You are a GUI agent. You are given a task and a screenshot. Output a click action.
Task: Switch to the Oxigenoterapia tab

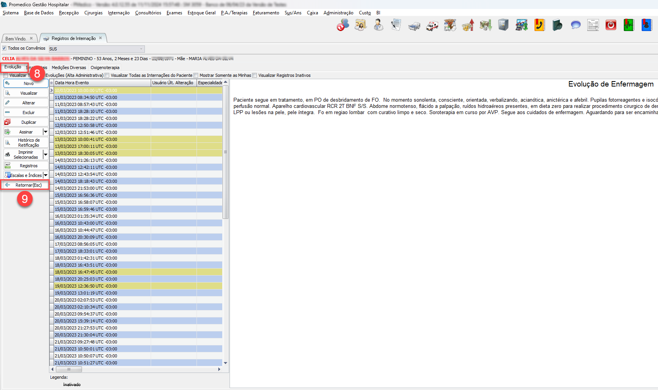coord(105,68)
